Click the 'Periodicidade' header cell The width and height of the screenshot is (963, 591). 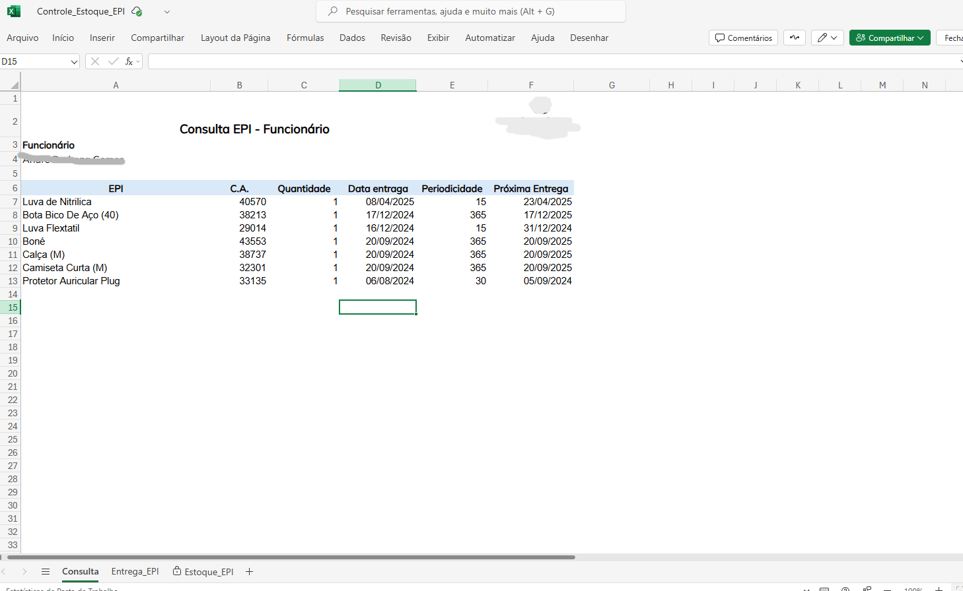coord(452,189)
